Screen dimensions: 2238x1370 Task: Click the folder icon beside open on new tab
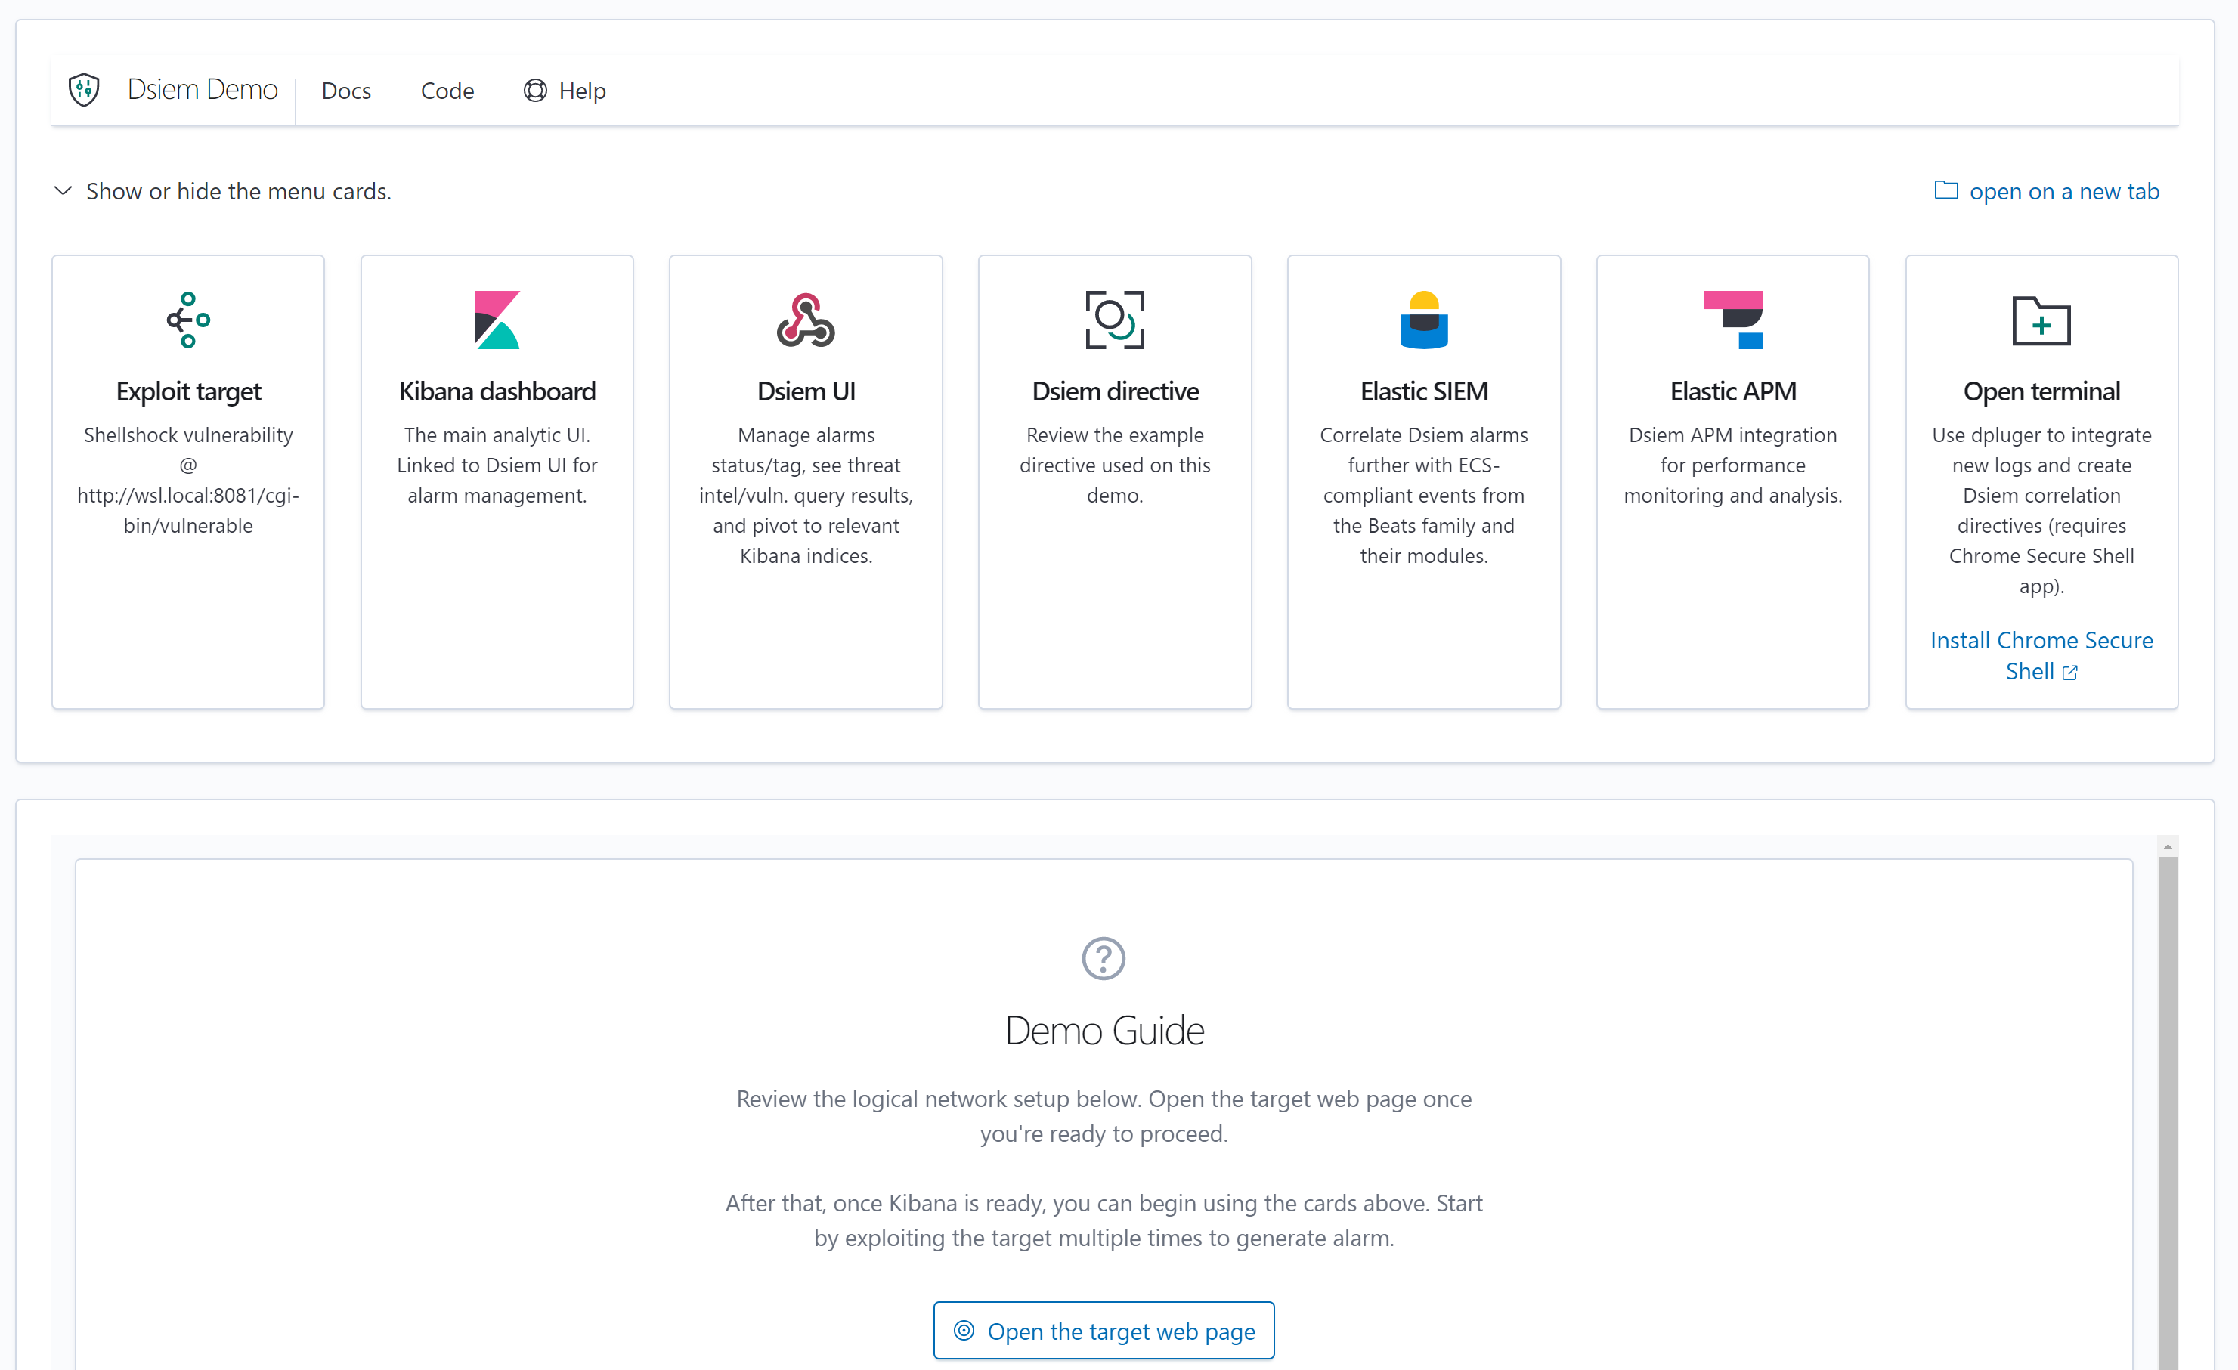[x=1945, y=190]
